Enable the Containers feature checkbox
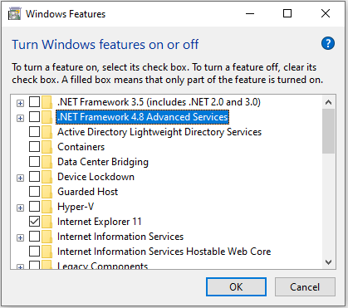348x308 pixels. tap(34, 147)
